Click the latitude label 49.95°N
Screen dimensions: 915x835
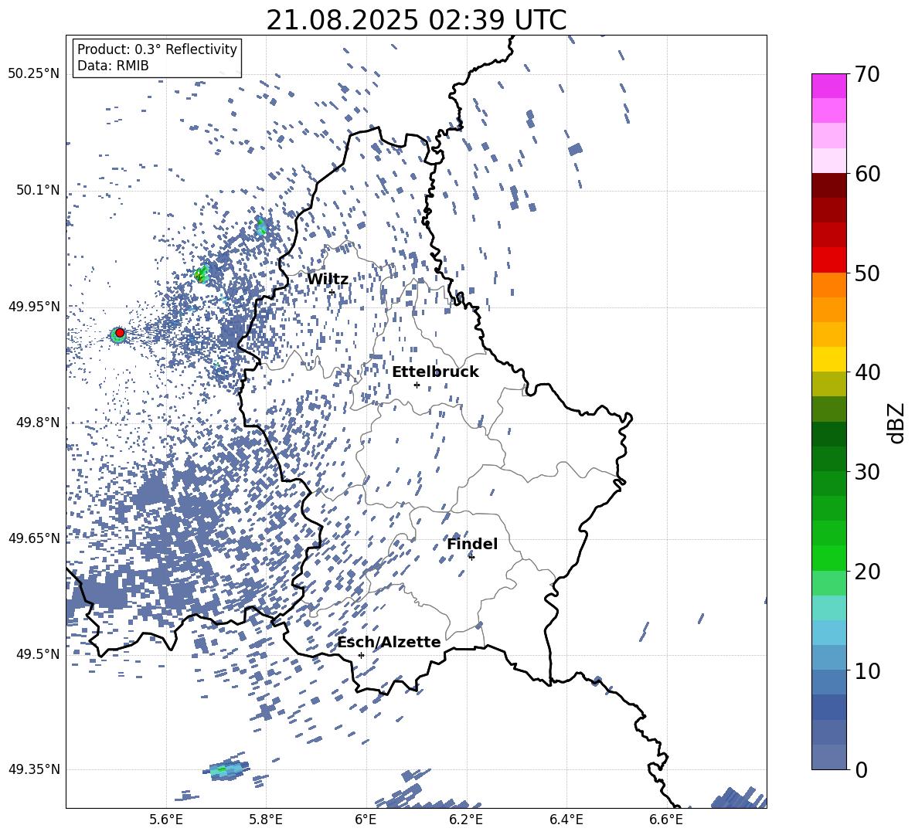tap(34, 306)
